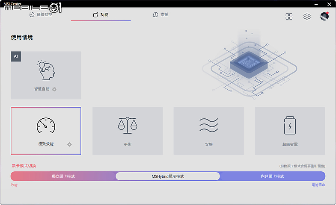The width and height of the screenshot is (336, 205).
Task: Click the 使用情境 section heading
Action: coord(22,38)
